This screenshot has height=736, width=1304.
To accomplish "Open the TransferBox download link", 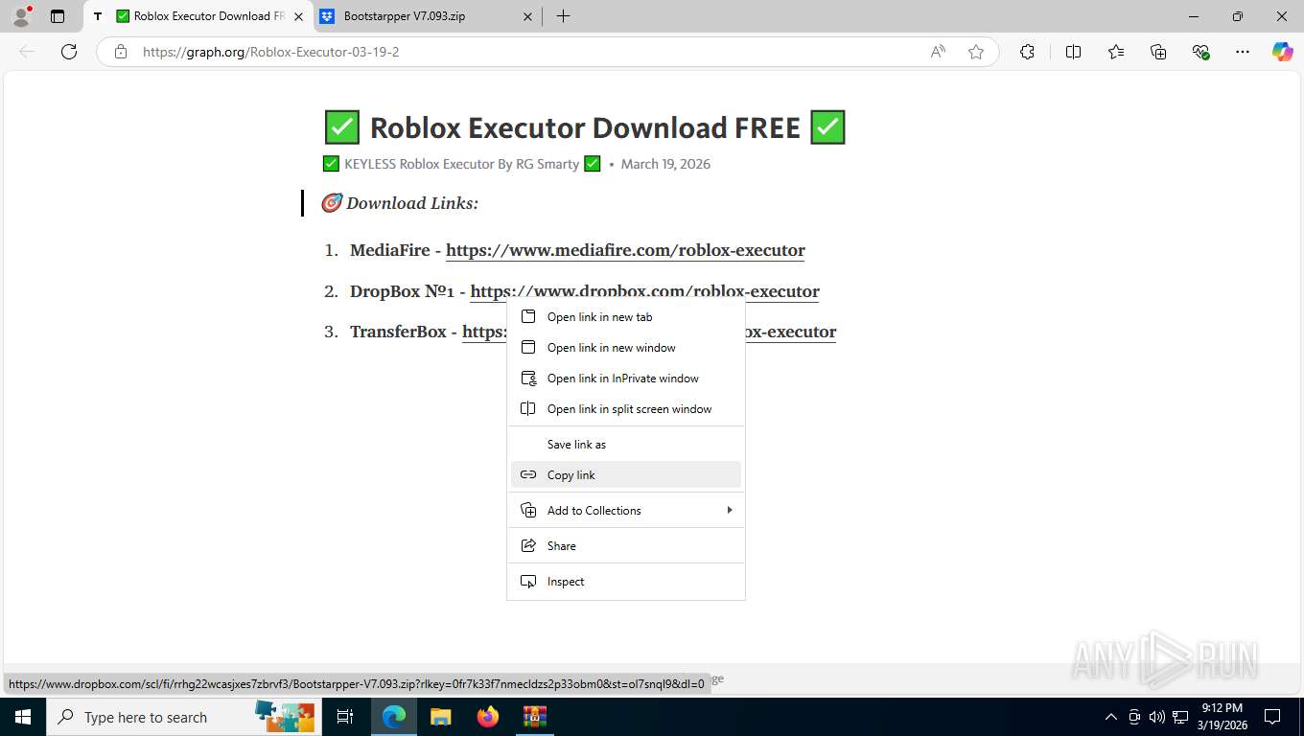I will click(x=484, y=332).
